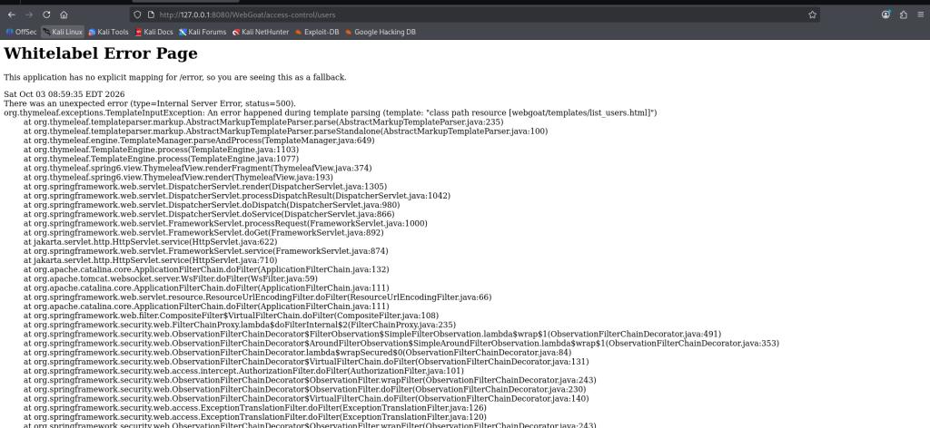Click the 'ObservationFilterChainDecorator.java:140' trace line
This screenshot has height=428, width=930.
point(306,398)
